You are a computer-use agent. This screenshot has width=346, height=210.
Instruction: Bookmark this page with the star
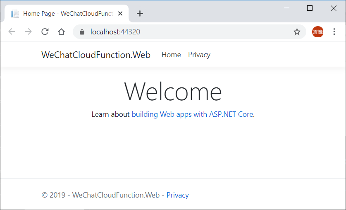click(297, 32)
